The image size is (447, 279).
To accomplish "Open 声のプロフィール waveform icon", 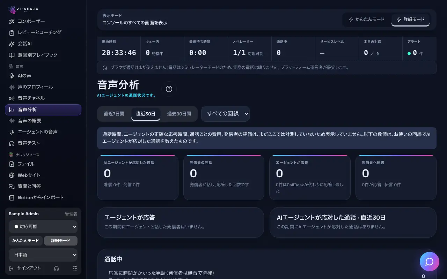I will (x=12, y=87).
